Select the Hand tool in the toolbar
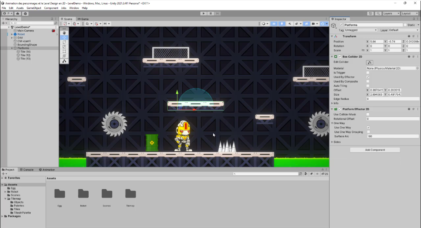Image resolution: width=421 pixels, height=228 pixels. pos(64,33)
